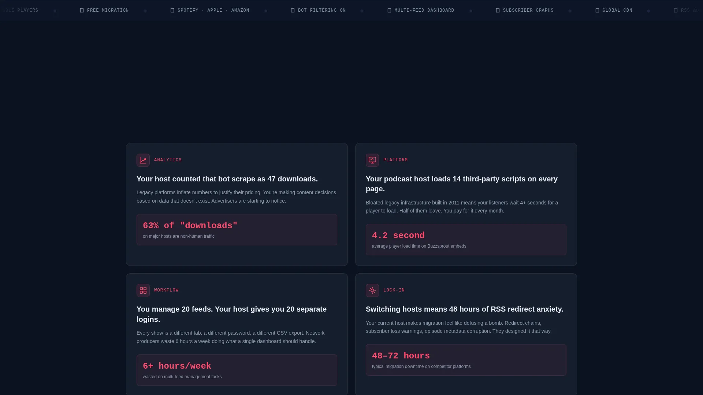703x395 pixels.
Task: Click the 48–72 hours stat
Action: point(401,356)
